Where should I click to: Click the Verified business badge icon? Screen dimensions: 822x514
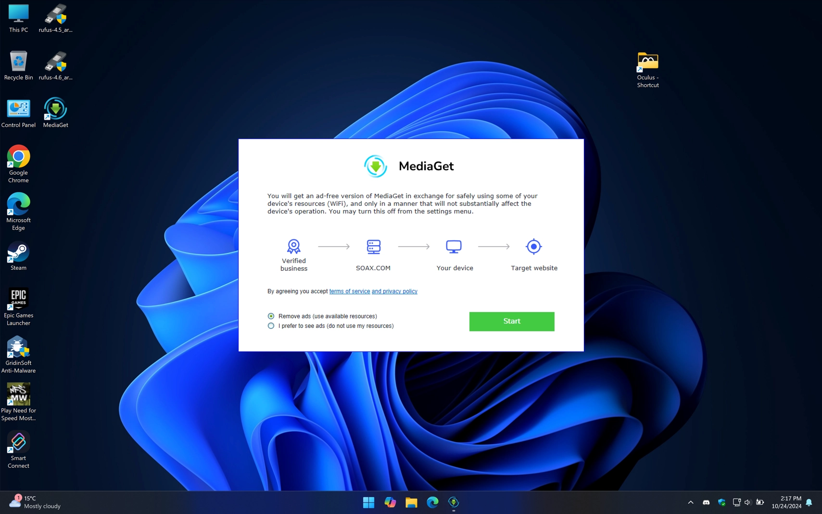point(293,246)
